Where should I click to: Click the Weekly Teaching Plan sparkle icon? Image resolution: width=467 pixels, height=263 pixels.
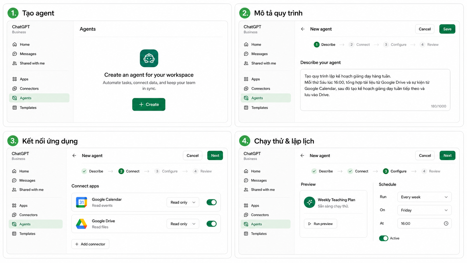309,202
